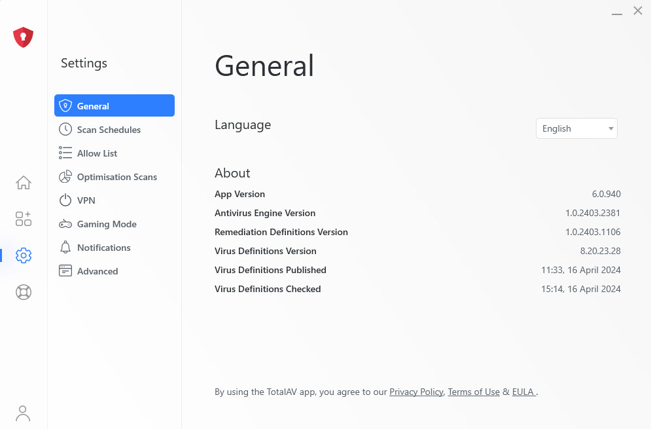Click the Gaming Mode controller icon
The width and height of the screenshot is (651, 429).
(x=65, y=224)
